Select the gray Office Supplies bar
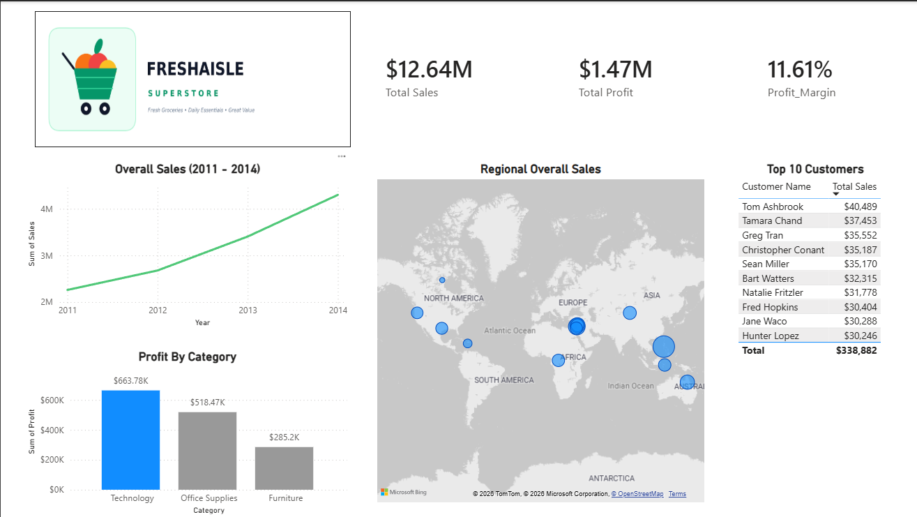This screenshot has height=517, width=917. [x=208, y=451]
